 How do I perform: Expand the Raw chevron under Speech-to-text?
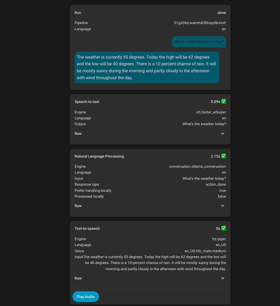coord(223,134)
